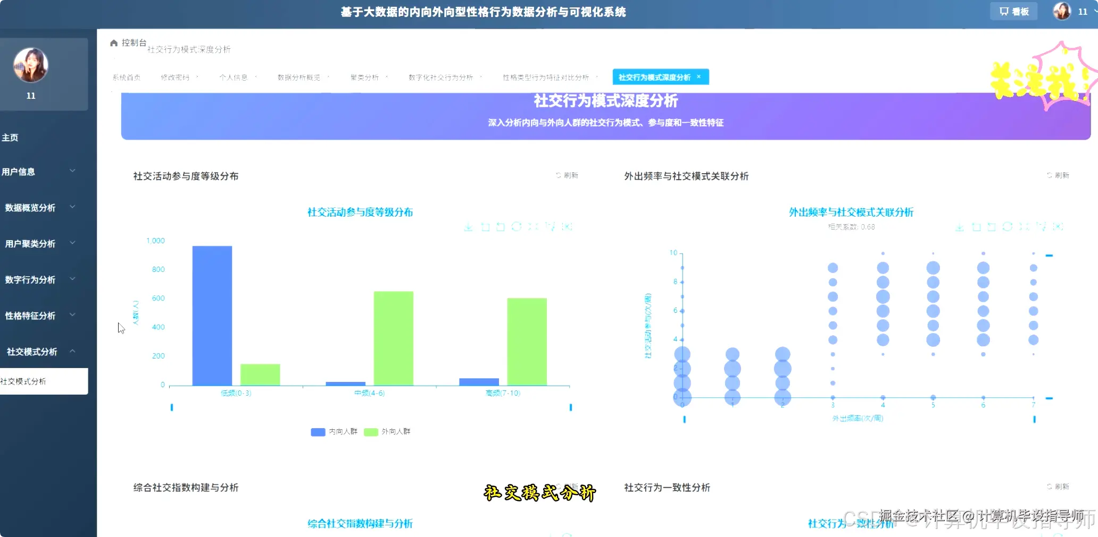Click the 看板 button in header

pyautogui.click(x=1014, y=11)
